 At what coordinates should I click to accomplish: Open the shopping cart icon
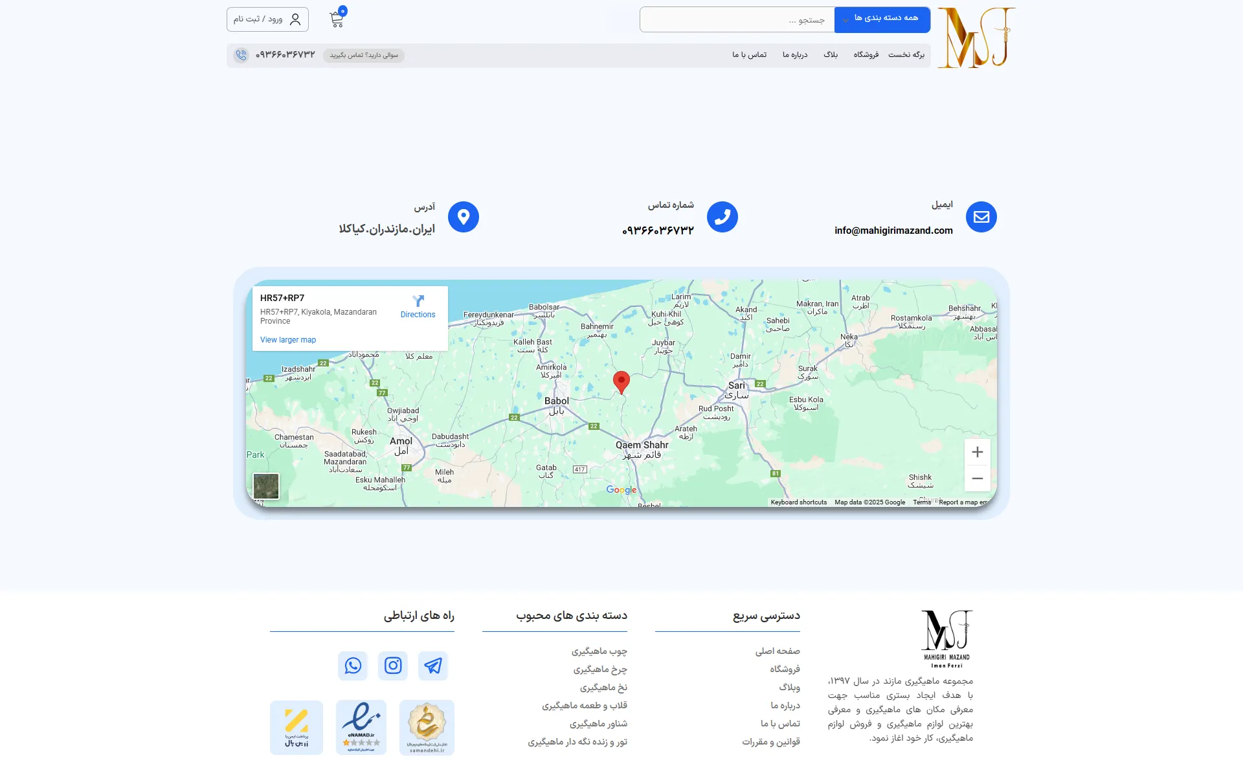[x=337, y=19]
